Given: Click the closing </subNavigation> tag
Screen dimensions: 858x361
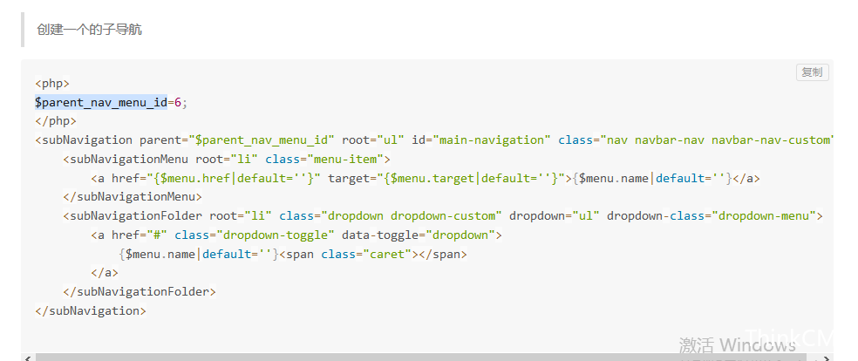Looking at the screenshot, I should [91, 310].
